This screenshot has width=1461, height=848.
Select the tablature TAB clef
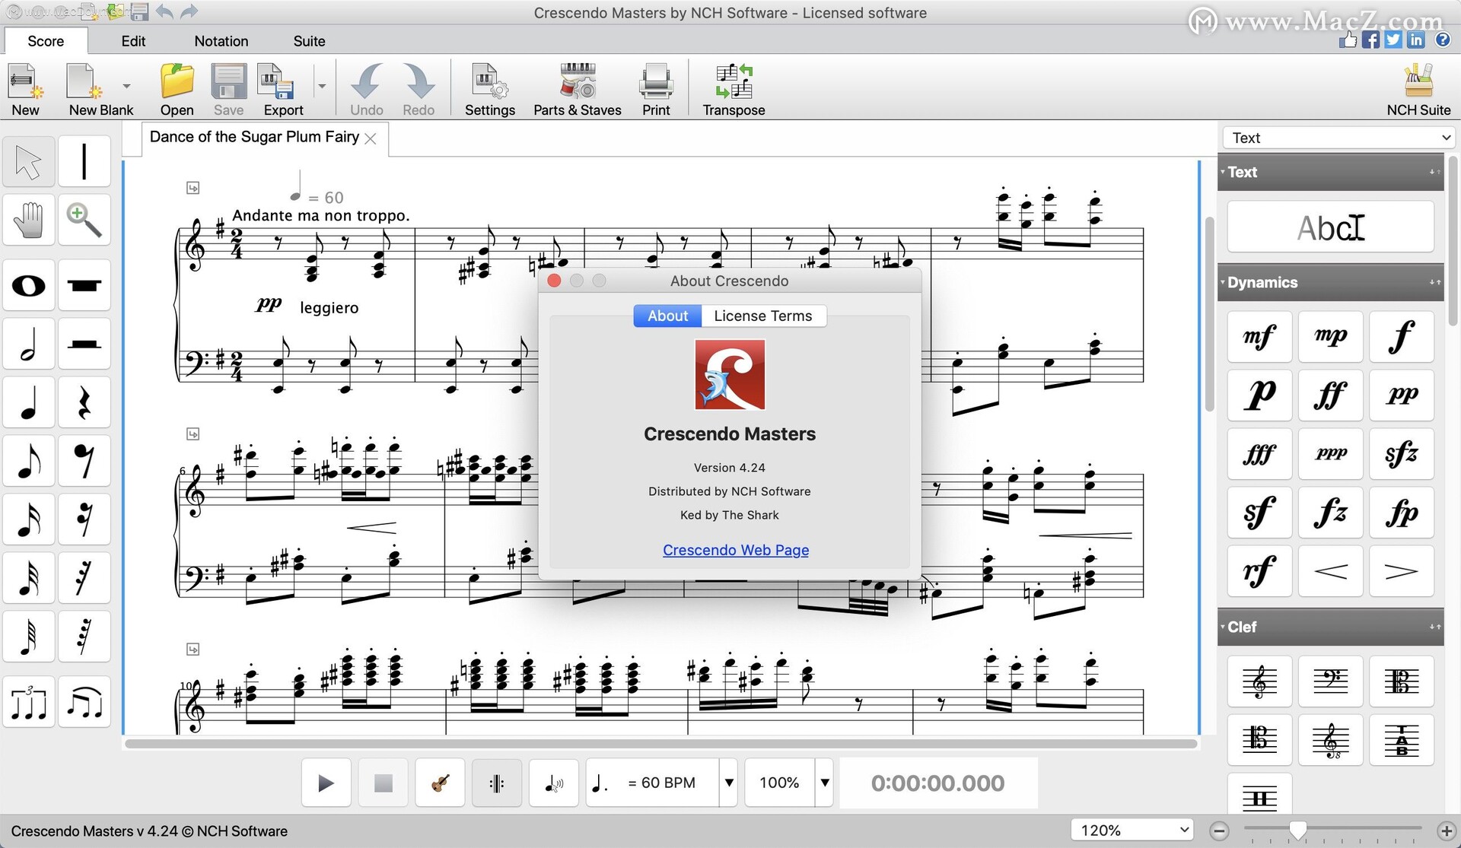click(1401, 740)
